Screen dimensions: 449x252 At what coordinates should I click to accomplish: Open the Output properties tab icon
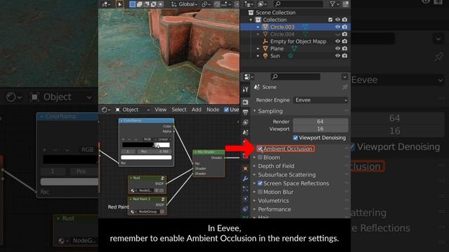(246, 112)
